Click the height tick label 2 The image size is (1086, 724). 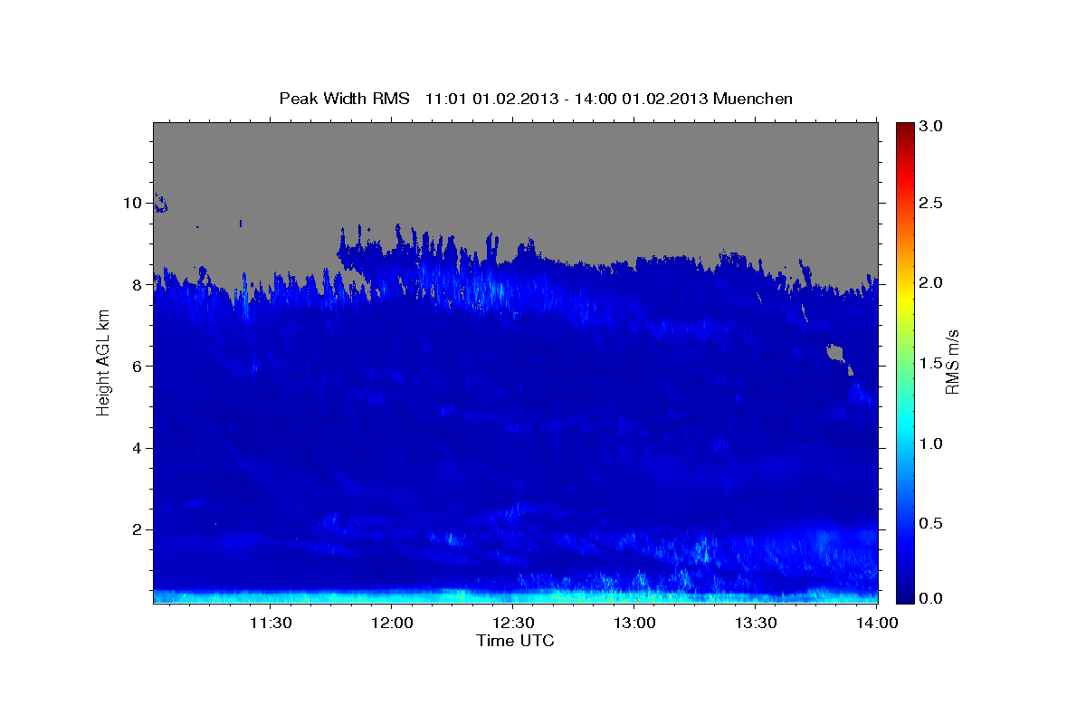[138, 529]
